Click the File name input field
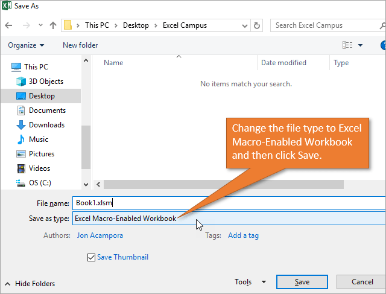386x294 pixels. (x=228, y=203)
